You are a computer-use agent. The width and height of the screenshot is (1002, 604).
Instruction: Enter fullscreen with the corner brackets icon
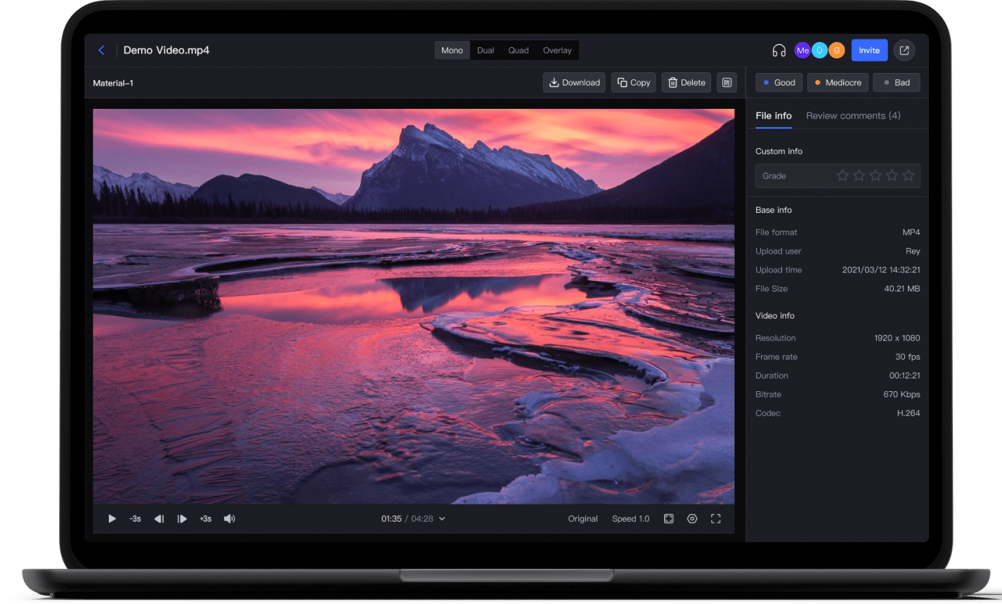[715, 519]
